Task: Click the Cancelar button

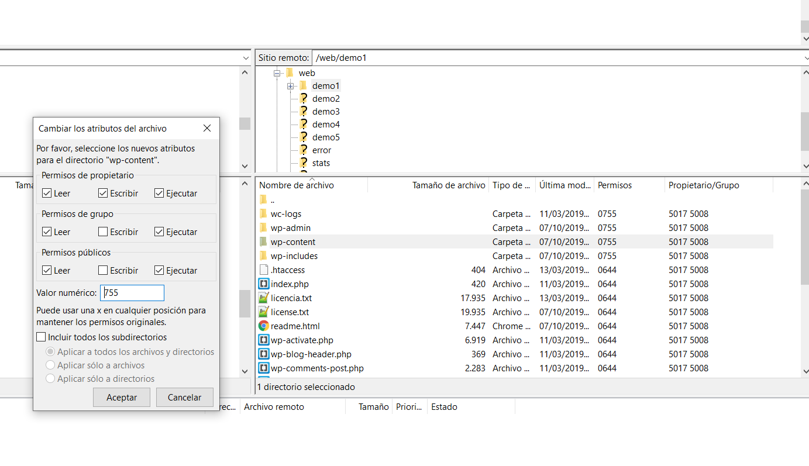Action: [184, 398]
